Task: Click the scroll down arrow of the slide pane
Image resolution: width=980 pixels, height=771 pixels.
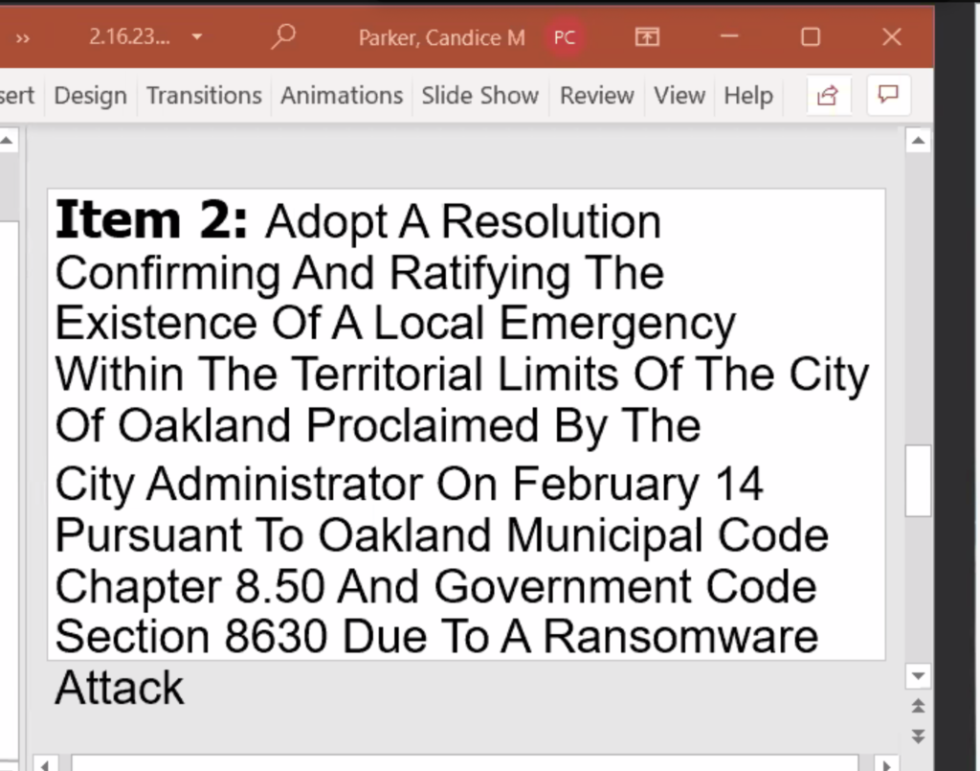Action: click(x=918, y=675)
